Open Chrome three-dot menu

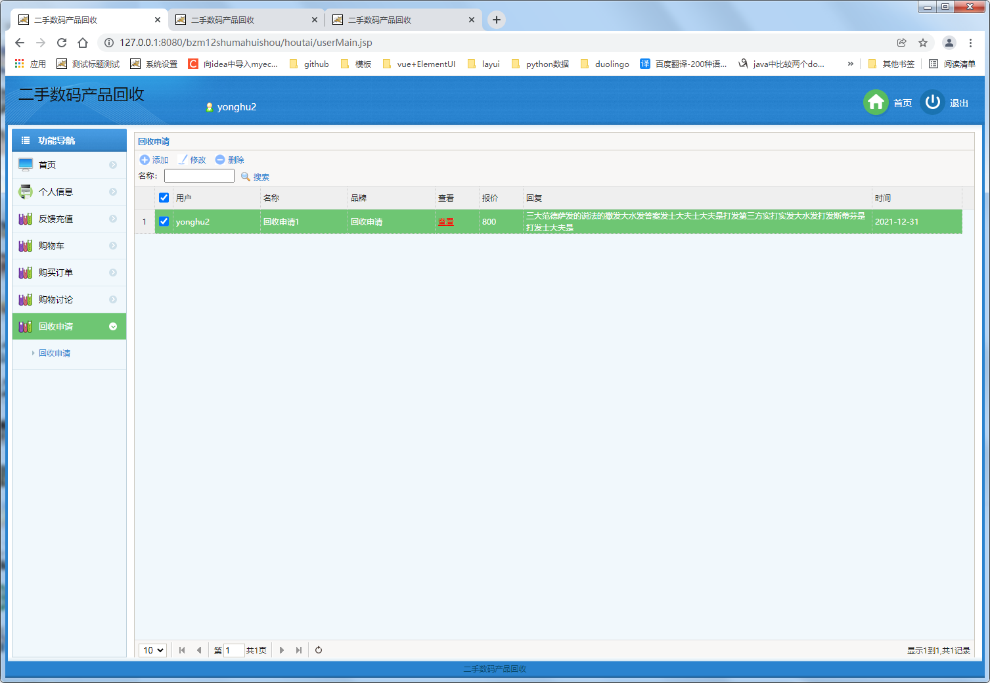(970, 43)
